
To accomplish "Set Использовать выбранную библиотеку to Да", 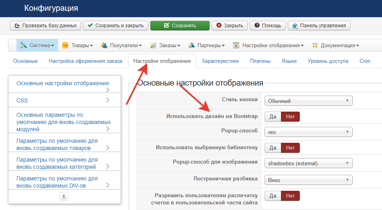I will tap(273, 148).
